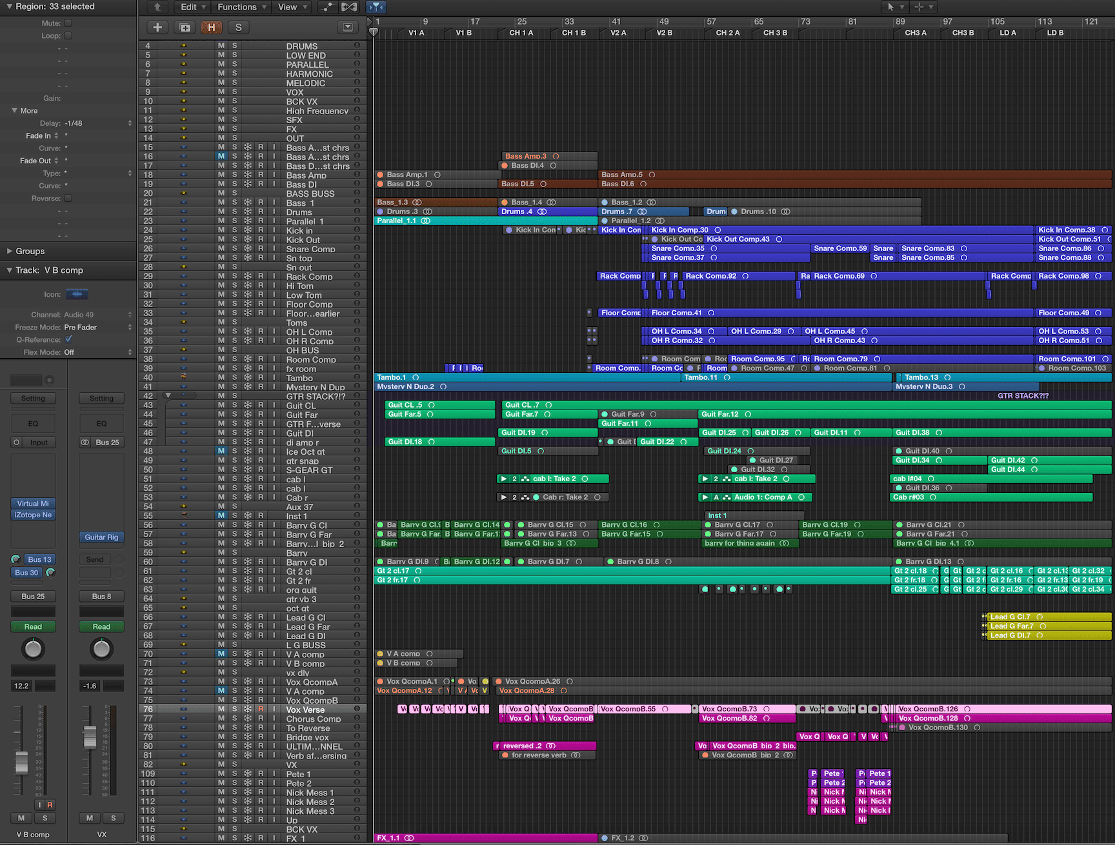Viewport: 1115px width, 845px height.
Task: Select the Mystery N Dup.2 region
Action: pos(632,386)
